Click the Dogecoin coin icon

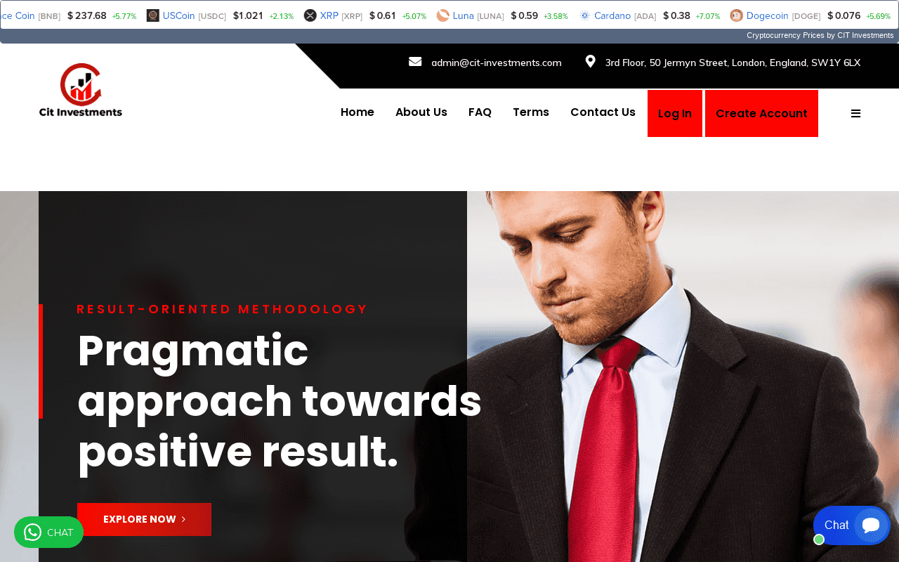tap(736, 15)
